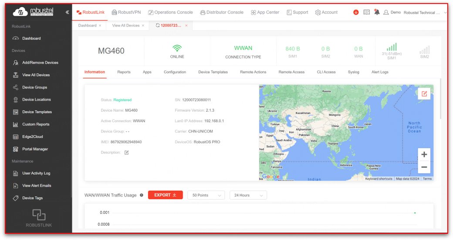Click the SIM1 signal strength indicator
The image size is (453, 240).
(x=392, y=51)
